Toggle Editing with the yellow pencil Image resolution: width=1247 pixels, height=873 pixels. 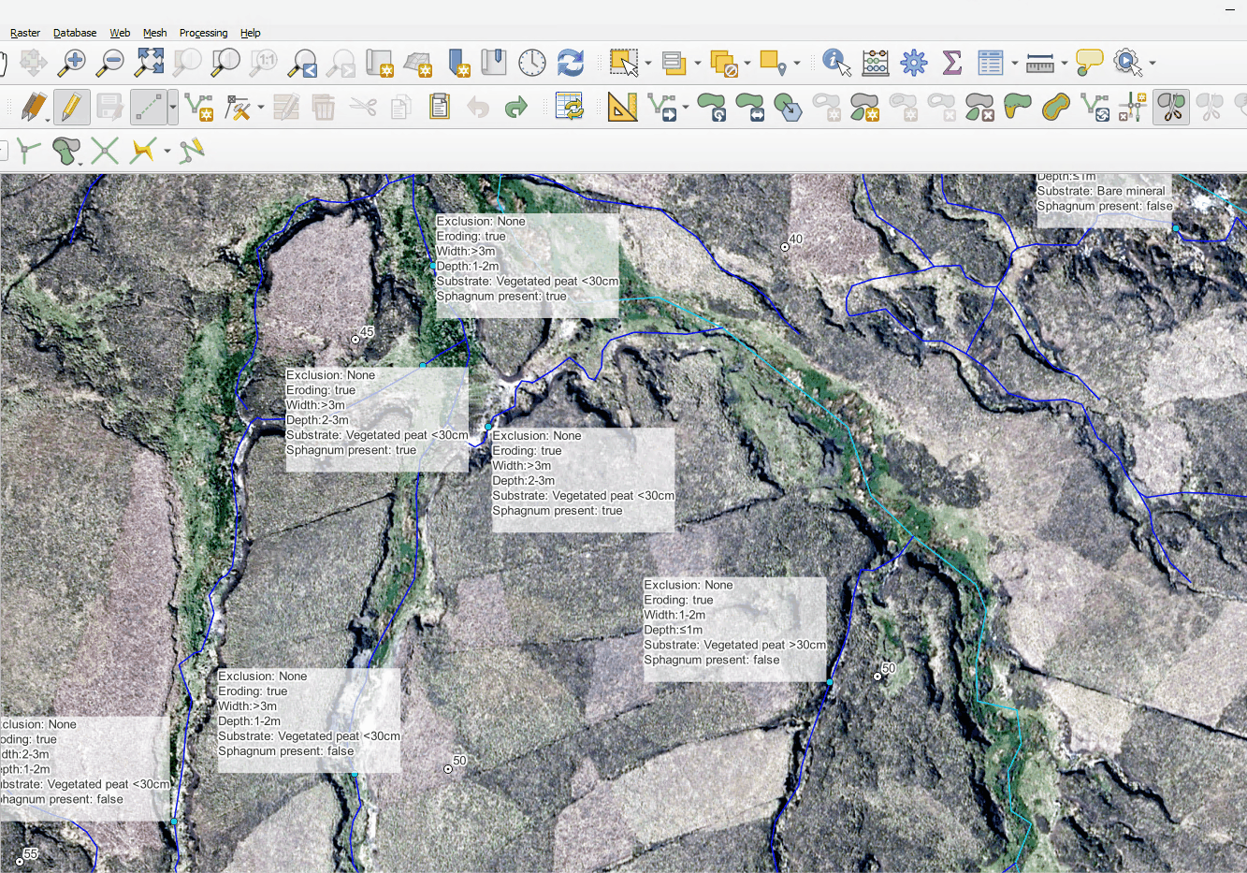click(x=71, y=108)
